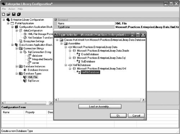Screen dimensions: 180x134
Task: Click the Database Instances folder icon
Action: (x=21, y=66)
